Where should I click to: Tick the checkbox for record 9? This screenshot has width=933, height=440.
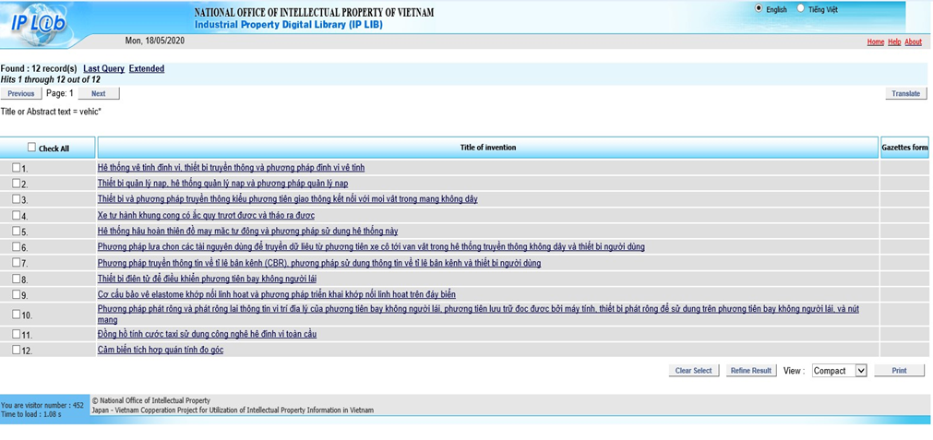[x=16, y=293]
